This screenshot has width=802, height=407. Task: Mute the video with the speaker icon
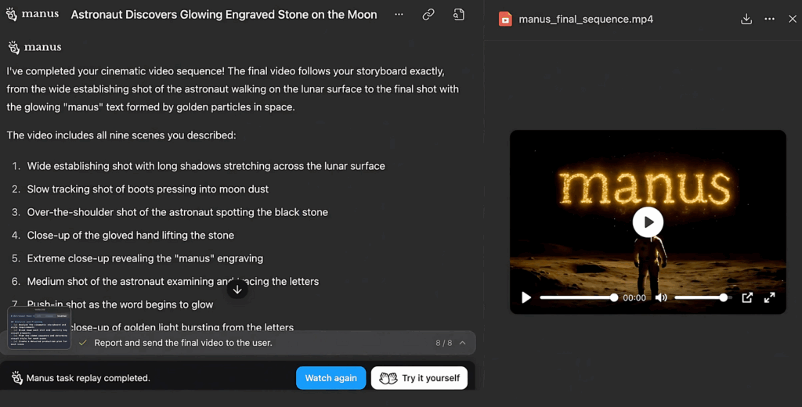(x=661, y=297)
